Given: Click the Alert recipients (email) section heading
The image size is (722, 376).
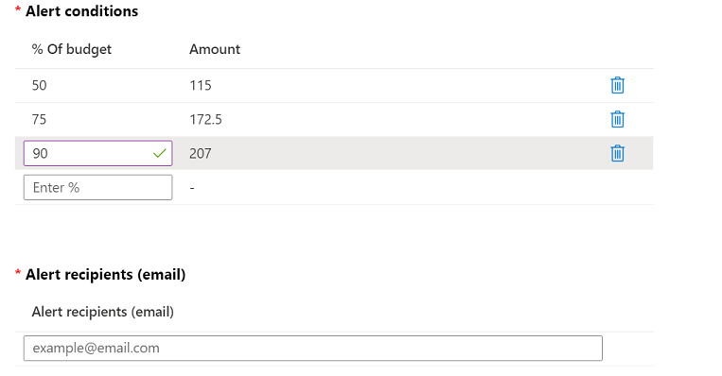Looking at the screenshot, I should (105, 275).
